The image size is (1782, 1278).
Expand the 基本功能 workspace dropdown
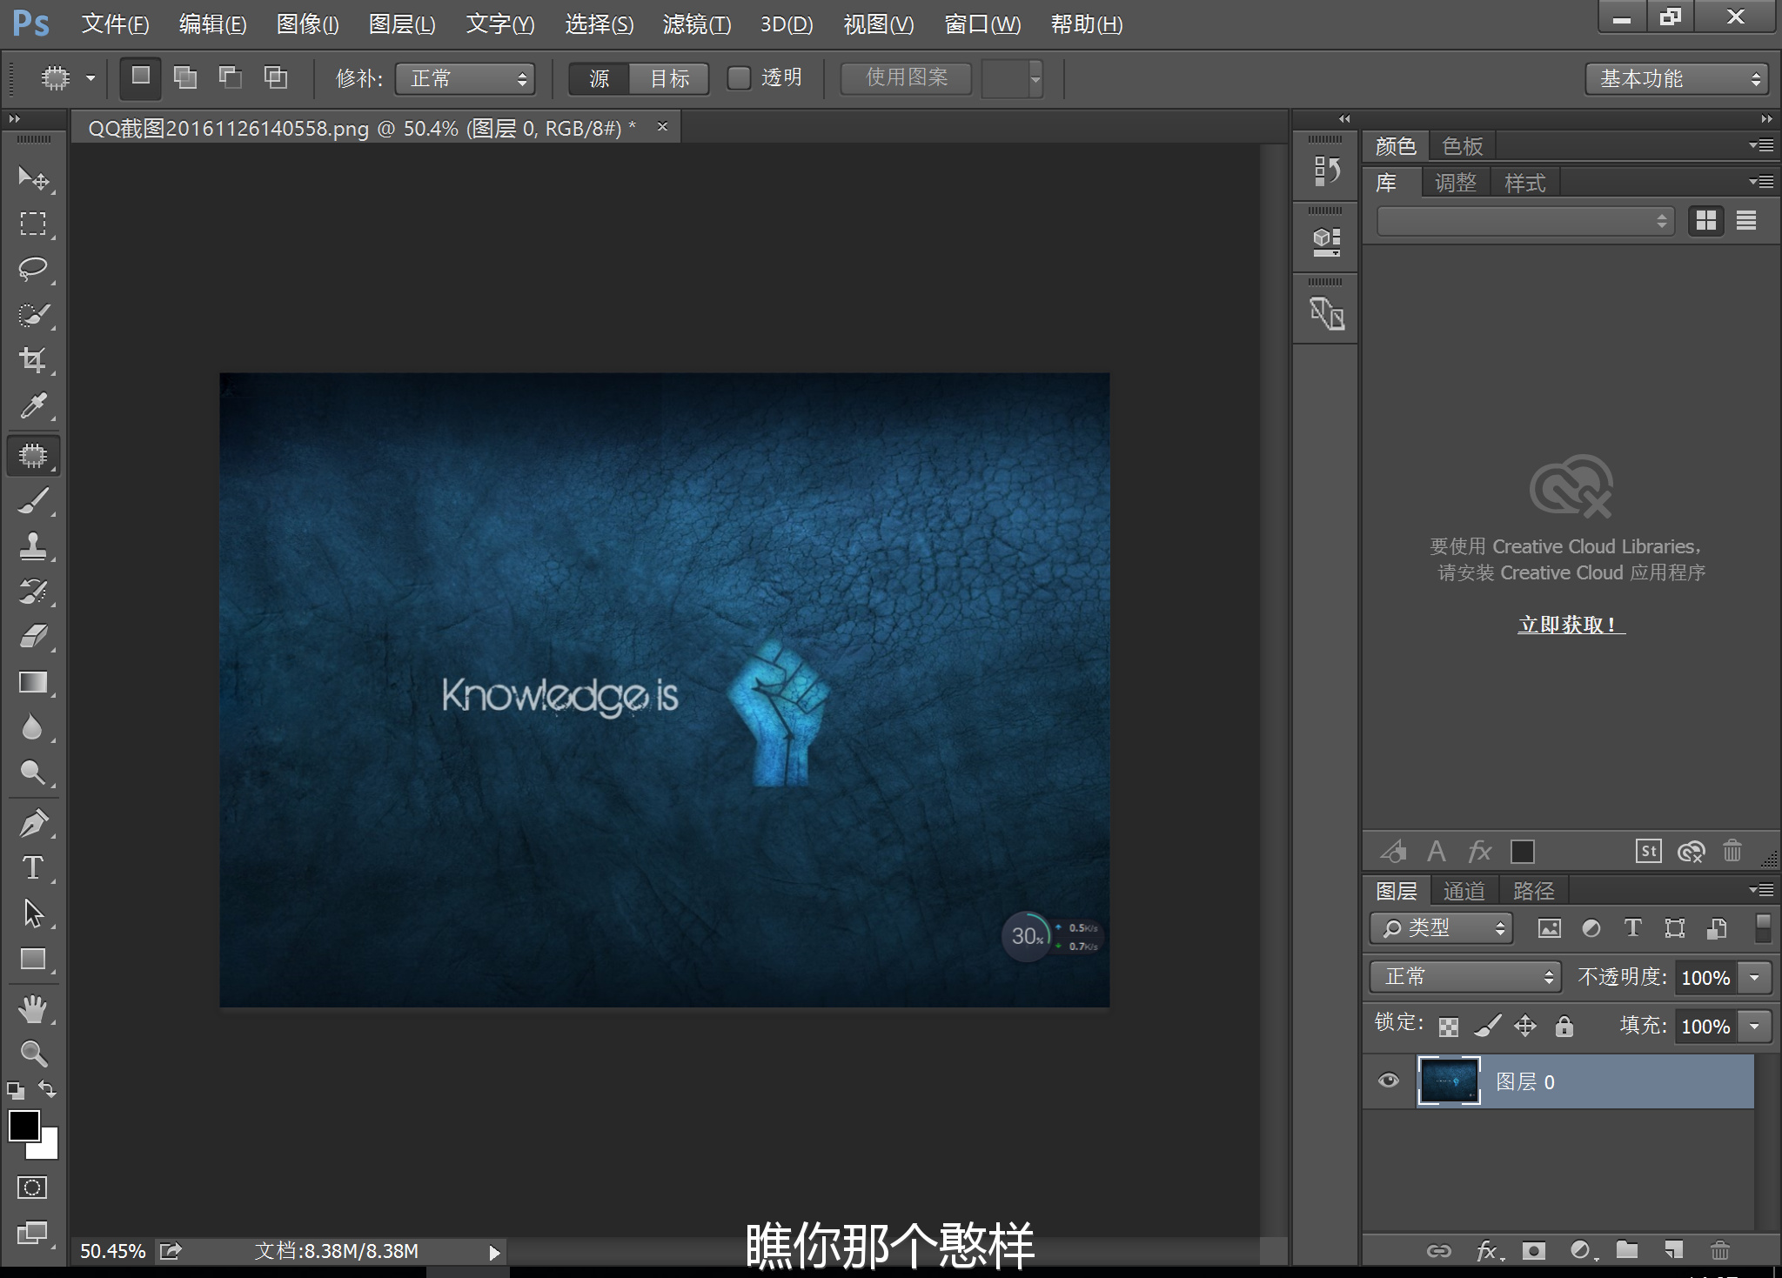pos(1678,78)
